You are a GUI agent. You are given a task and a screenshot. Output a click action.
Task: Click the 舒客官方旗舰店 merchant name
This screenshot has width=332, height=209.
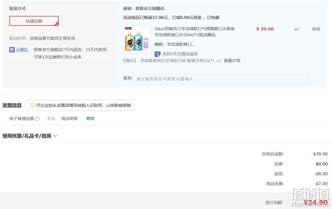[150, 9]
